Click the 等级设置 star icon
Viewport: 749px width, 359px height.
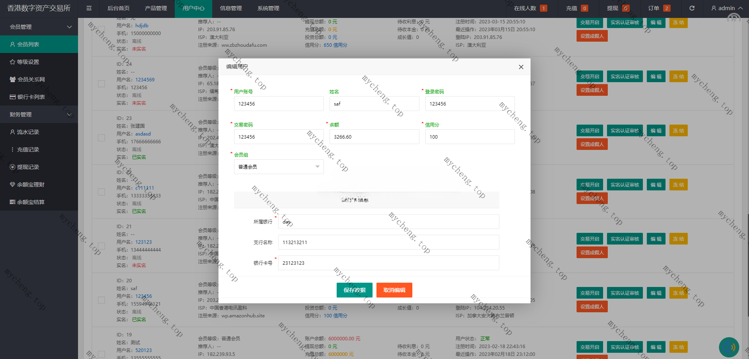tap(12, 62)
